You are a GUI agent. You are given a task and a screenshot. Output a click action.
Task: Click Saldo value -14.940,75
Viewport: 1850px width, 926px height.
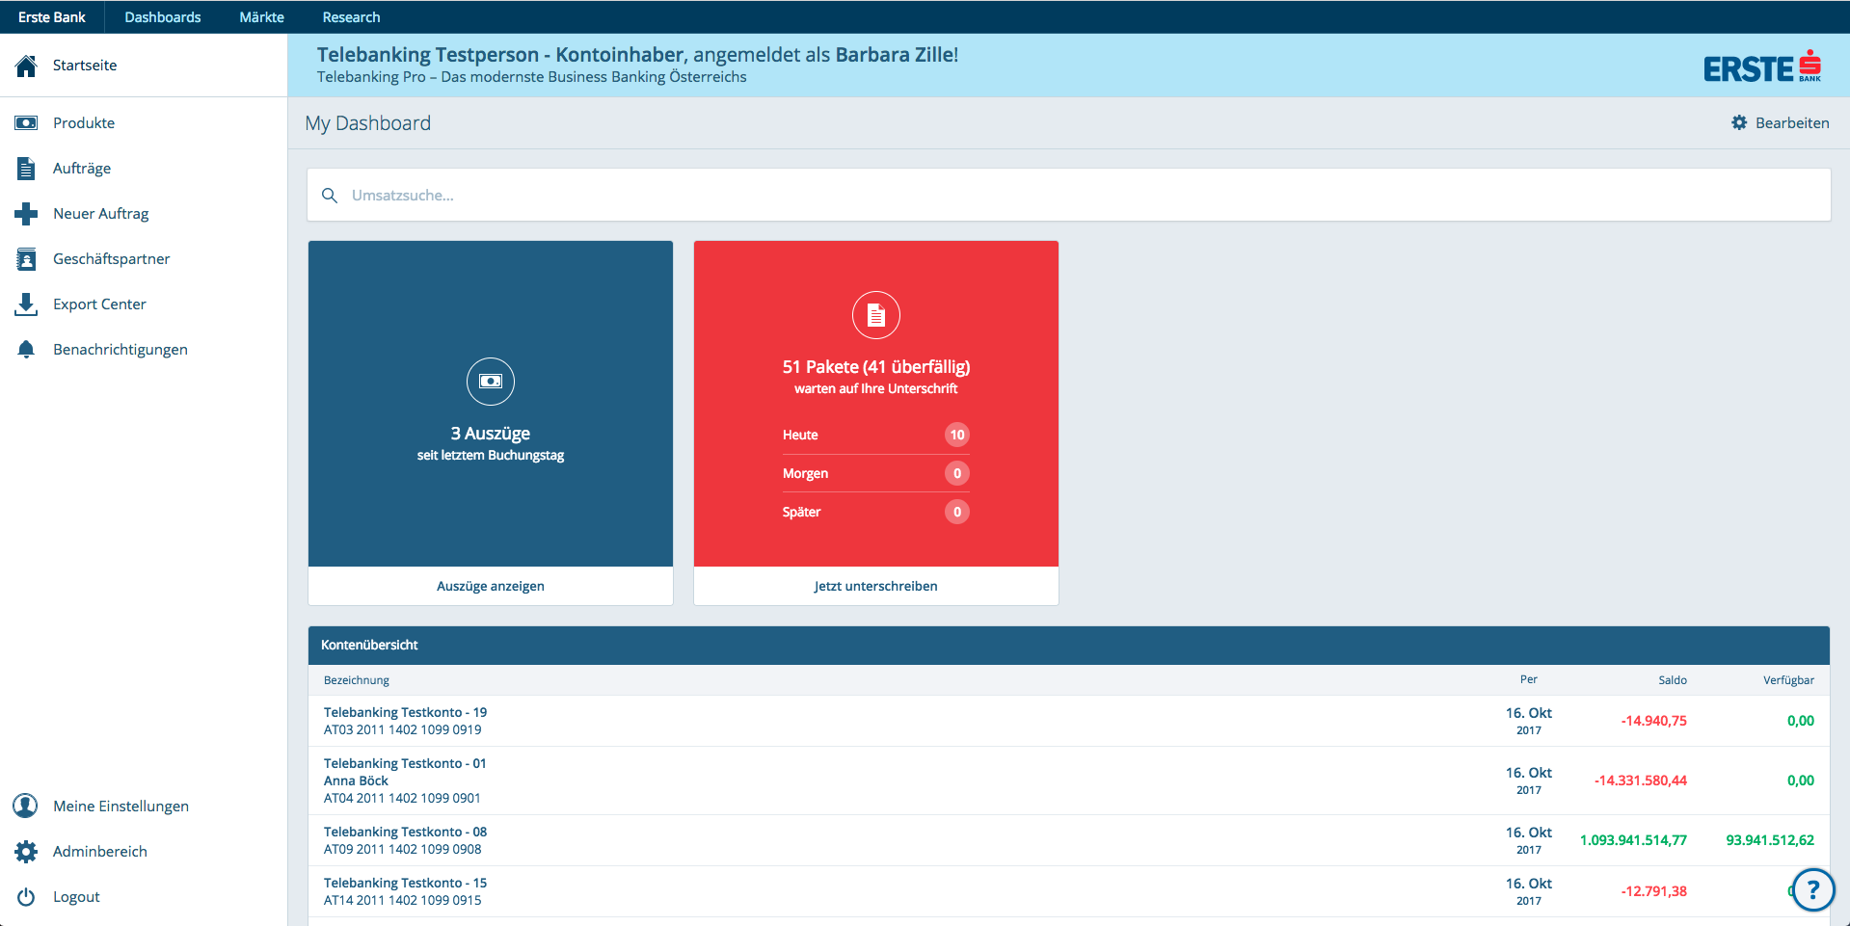coord(1653,721)
